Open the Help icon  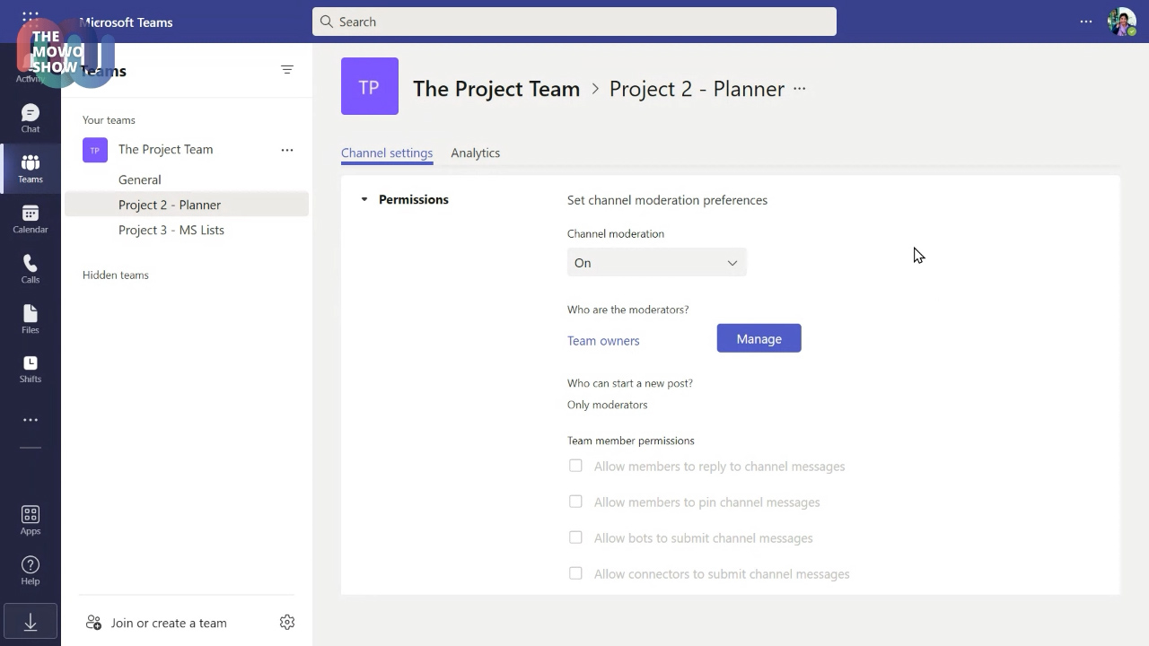tap(31, 571)
